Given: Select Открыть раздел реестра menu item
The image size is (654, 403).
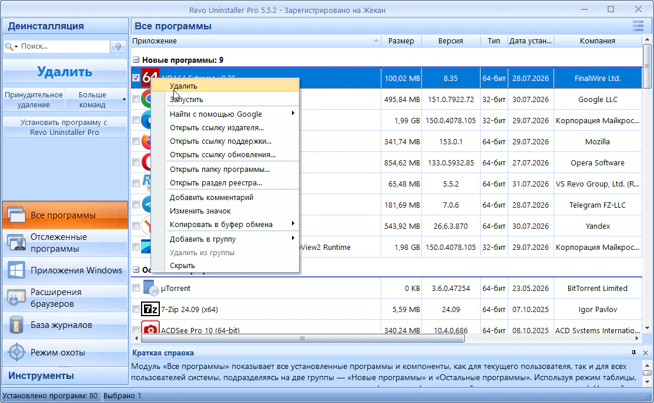Looking at the screenshot, I should 225,183.
